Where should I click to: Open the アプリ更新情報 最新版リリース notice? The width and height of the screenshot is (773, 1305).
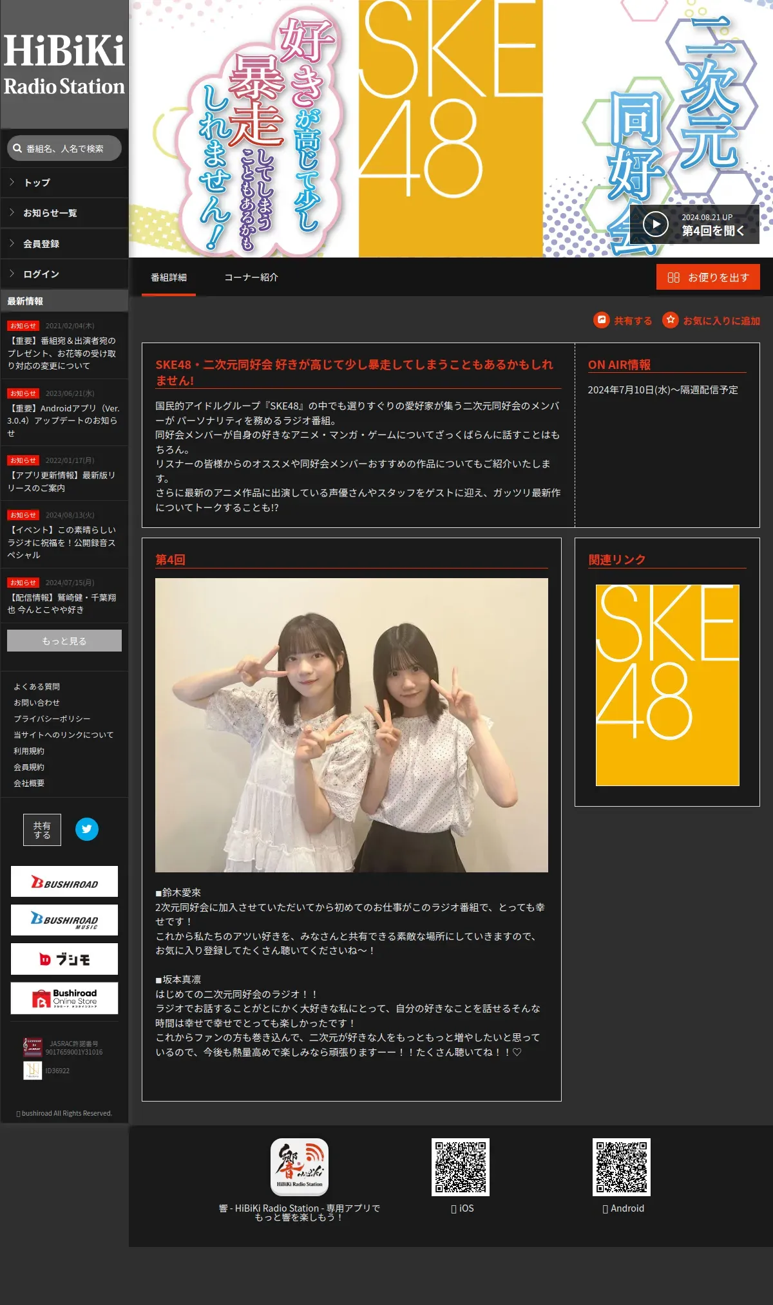coord(64,474)
